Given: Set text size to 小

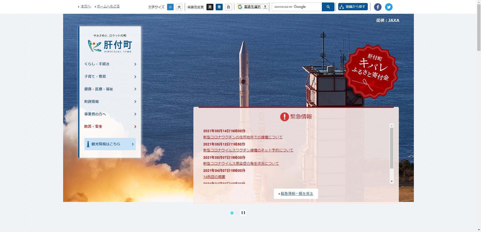Looking at the screenshot, I should (170, 7).
